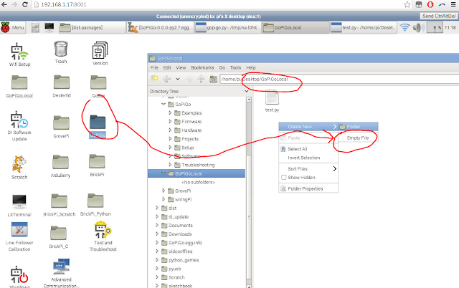Open the Wi-Fi network tray icon

pos(404,27)
